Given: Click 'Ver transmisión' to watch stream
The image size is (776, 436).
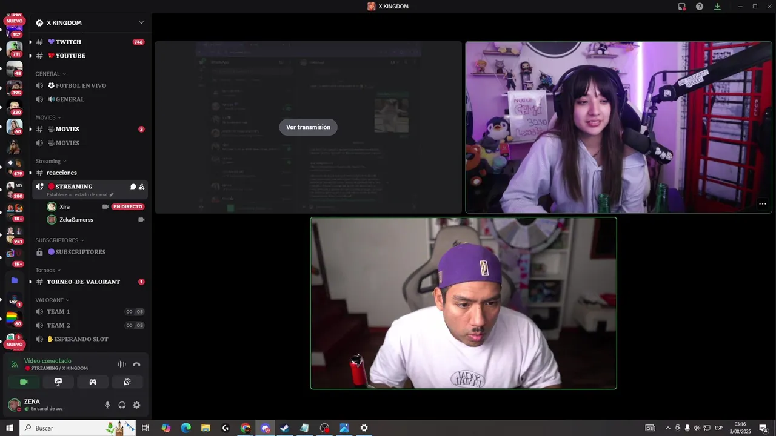Looking at the screenshot, I should pos(308,127).
